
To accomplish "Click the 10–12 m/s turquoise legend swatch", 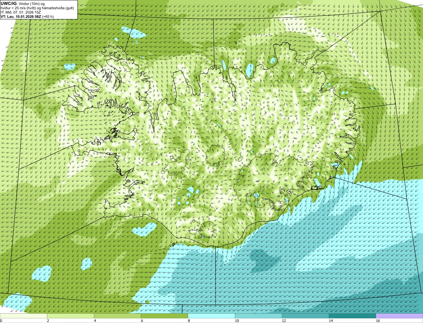I will tap(258, 316).
